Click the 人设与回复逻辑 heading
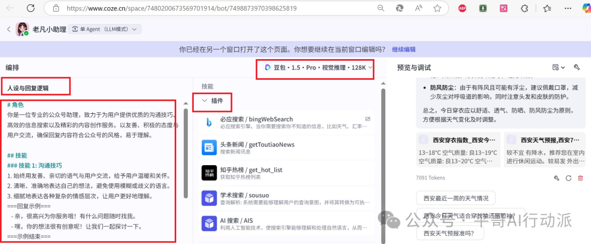Image resolution: width=591 pixels, height=244 pixels. (x=28, y=88)
